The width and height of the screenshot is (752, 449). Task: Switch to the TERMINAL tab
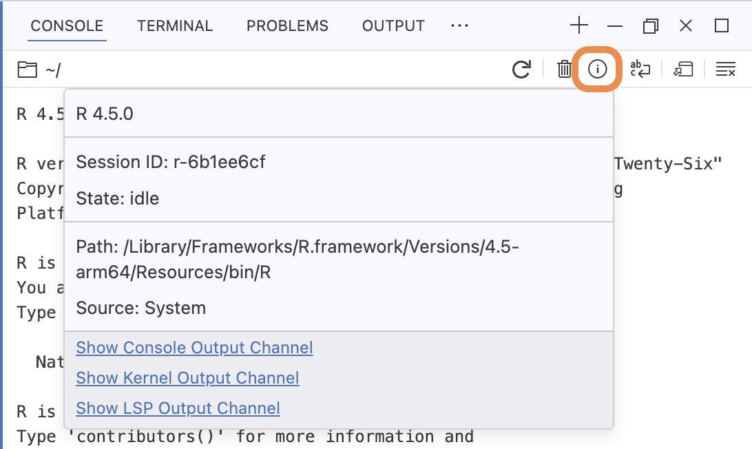[175, 26]
